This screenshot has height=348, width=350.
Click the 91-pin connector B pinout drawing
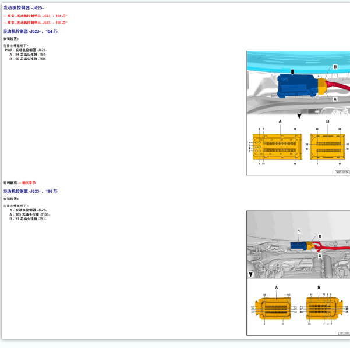tap(324, 309)
